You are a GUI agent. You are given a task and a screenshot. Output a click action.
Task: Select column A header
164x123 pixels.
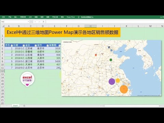(9, 26)
